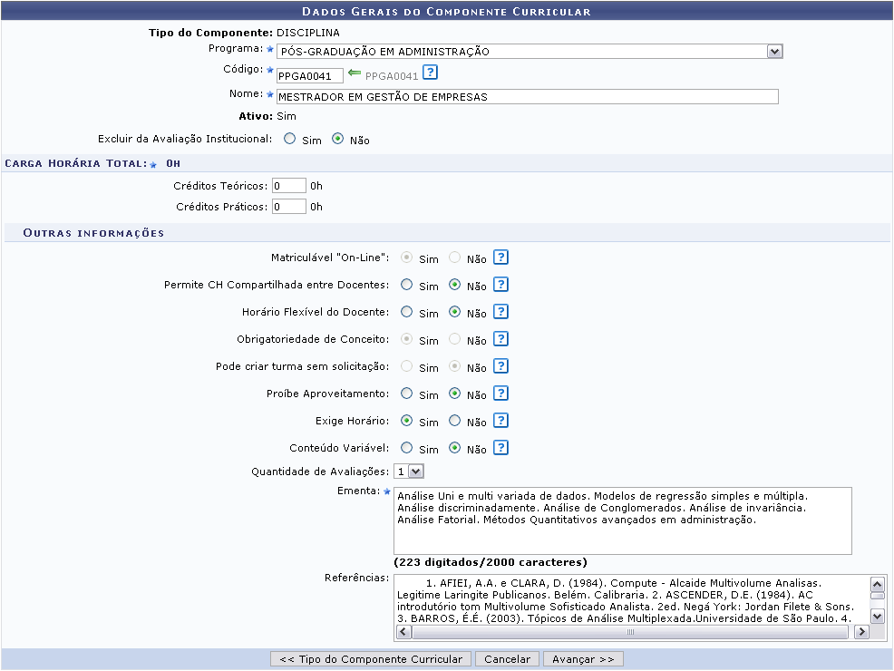Click the Referências horizontal scrollbar
Image resolution: width=894 pixels, height=671 pixels.
[x=631, y=633]
